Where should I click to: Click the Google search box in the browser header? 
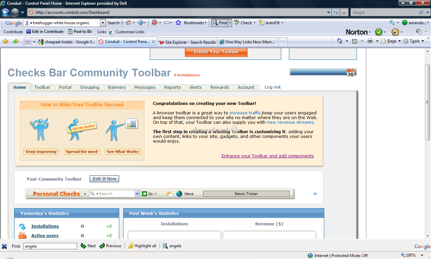384,12
